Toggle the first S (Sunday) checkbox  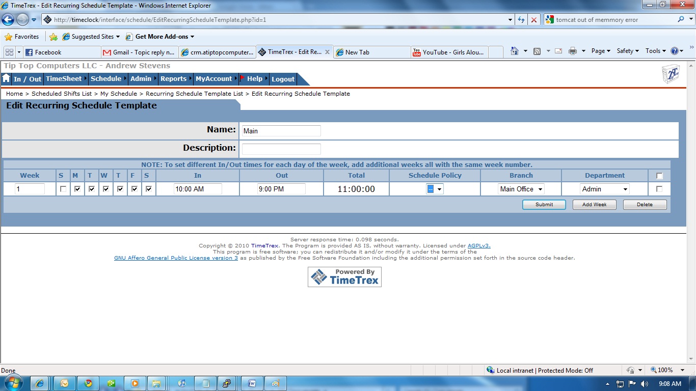63,189
